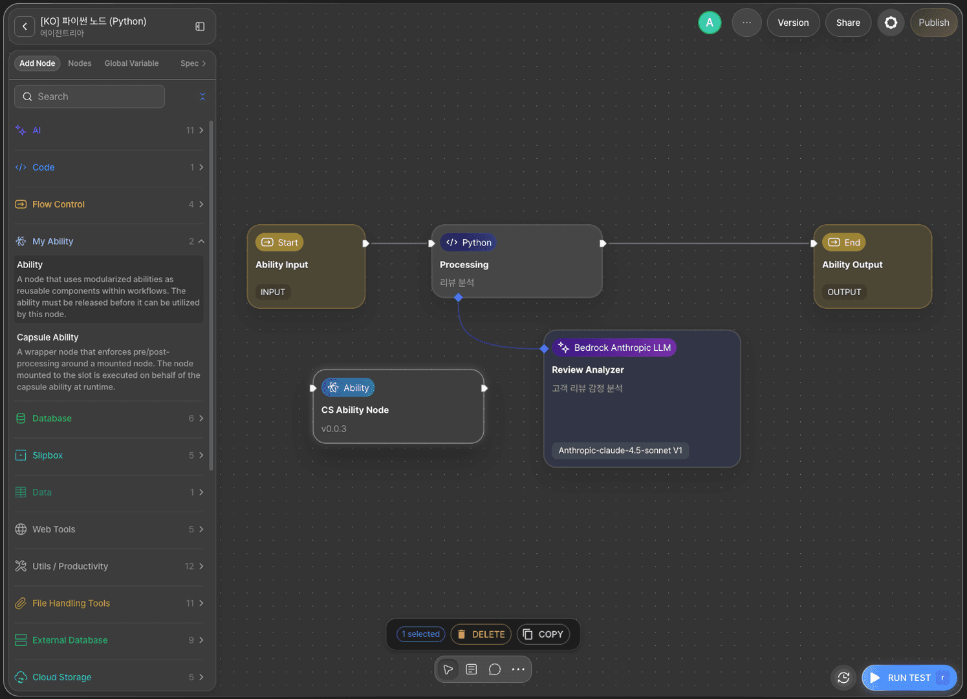967x699 pixels.
Task: Click the External Database category icon
Action: pyautogui.click(x=21, y=640)
